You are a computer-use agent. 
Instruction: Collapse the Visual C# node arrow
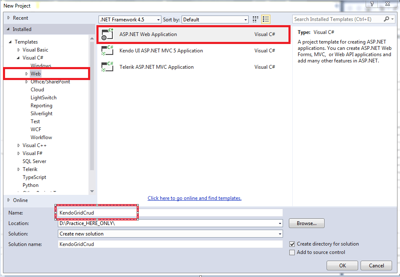pyautogui.click(x=18, y=58)
